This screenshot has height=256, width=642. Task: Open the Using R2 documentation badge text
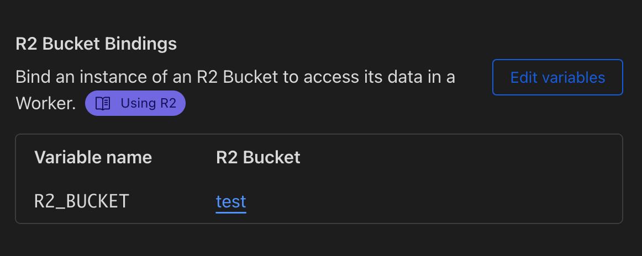coord(148,103)
